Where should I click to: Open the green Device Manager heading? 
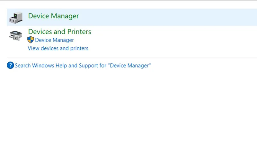[x=53, y=16]
